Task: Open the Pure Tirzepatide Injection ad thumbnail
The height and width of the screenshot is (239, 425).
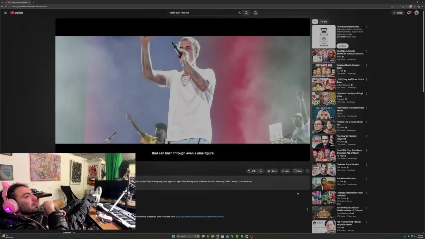Action: click(324, 37)
